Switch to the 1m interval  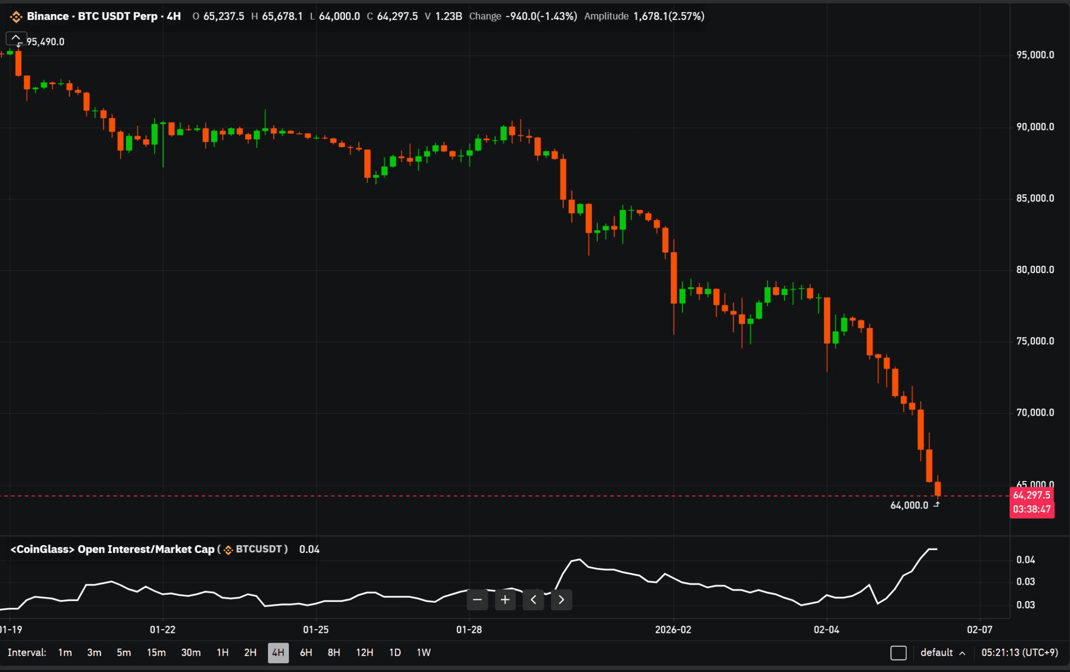[65, 653]
